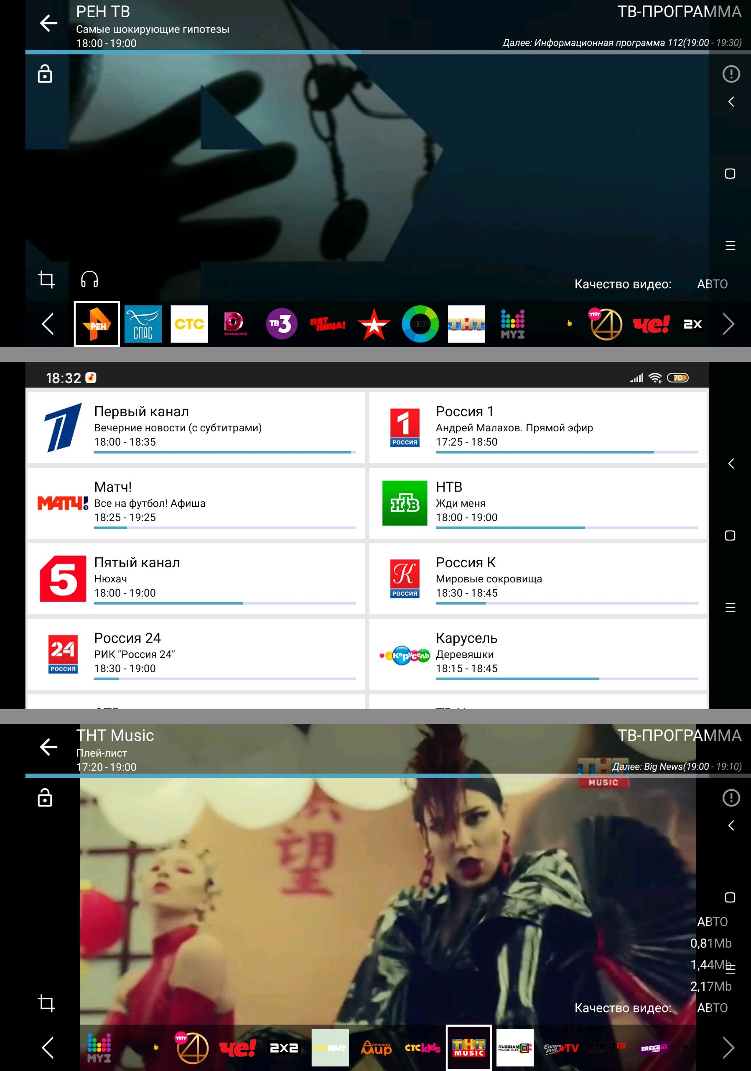
Task: Tap the signal strength icon in status bar
Action: coord(636,378)
